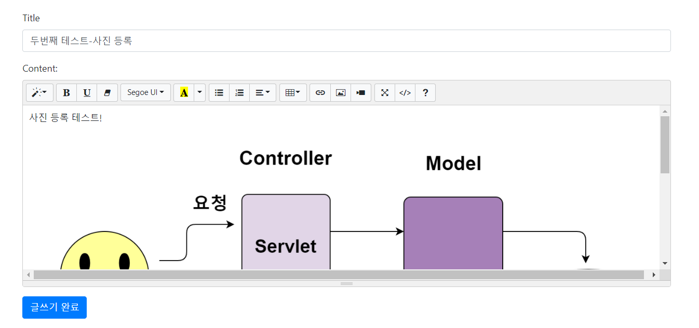Insert an ordered numbered list
This screenshot has width=699, height=328.
point(239,93)
